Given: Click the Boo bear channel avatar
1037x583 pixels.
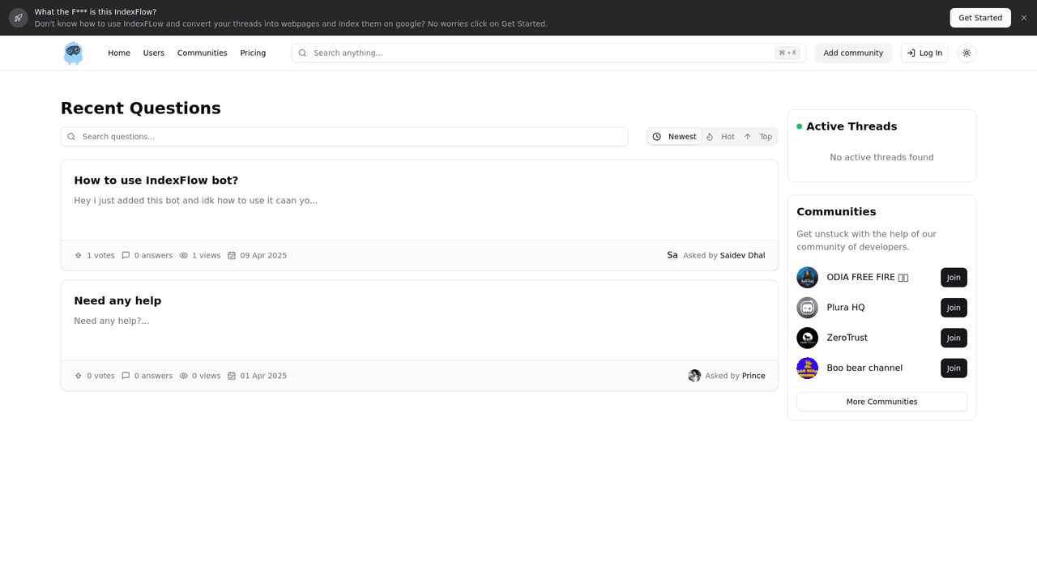Looking at the screenshot, I should point(807,368).
